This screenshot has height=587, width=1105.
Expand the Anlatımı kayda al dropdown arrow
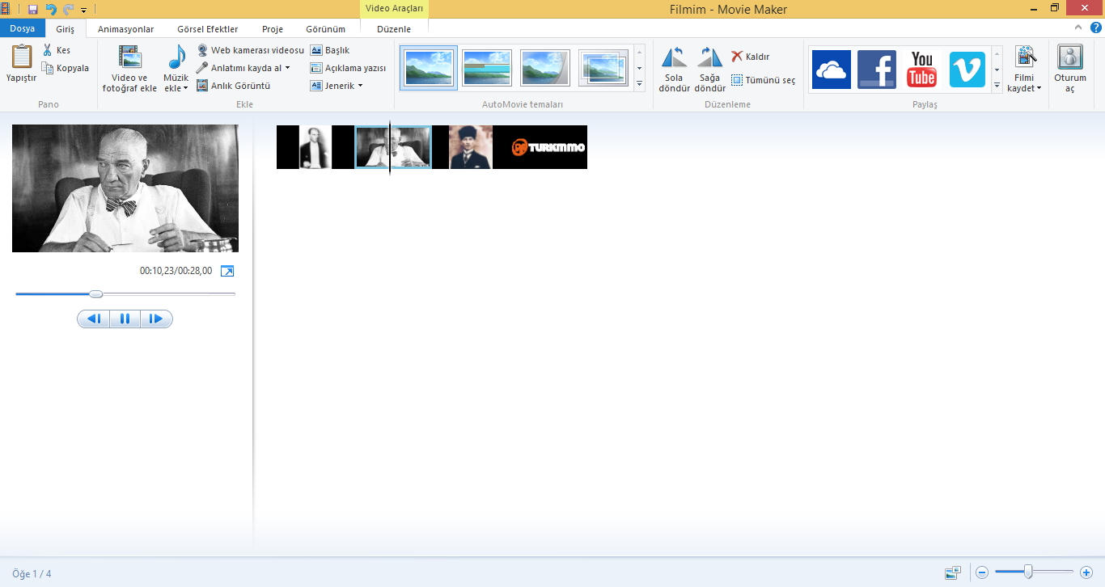tap(287, 68)
